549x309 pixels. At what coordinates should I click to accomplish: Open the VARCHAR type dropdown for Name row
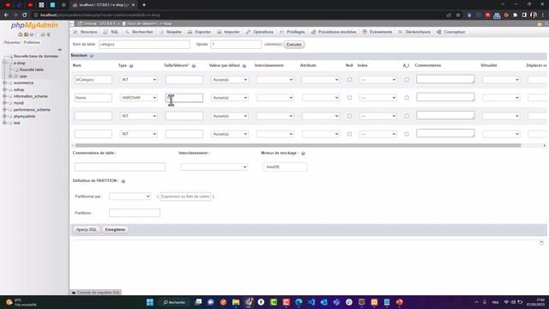coord(138,98)
